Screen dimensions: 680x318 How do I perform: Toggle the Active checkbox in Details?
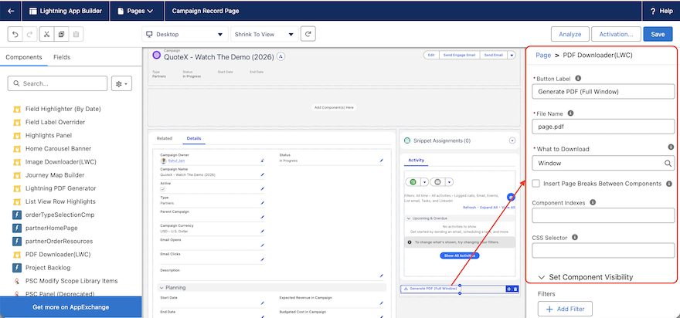pos(162,189)
